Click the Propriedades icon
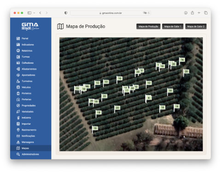221x174 pixels. pyautogui.click(x=18, y=106)
